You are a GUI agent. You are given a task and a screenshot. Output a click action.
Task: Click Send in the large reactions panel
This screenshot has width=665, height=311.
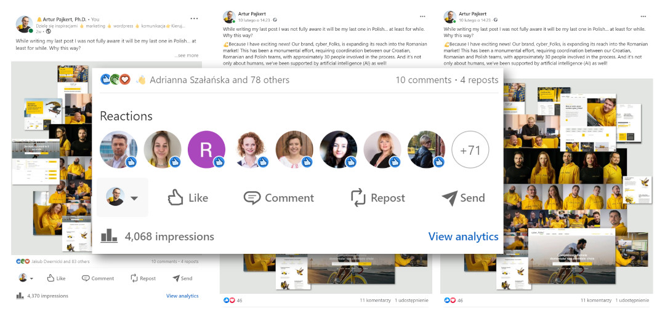(463, 198)
